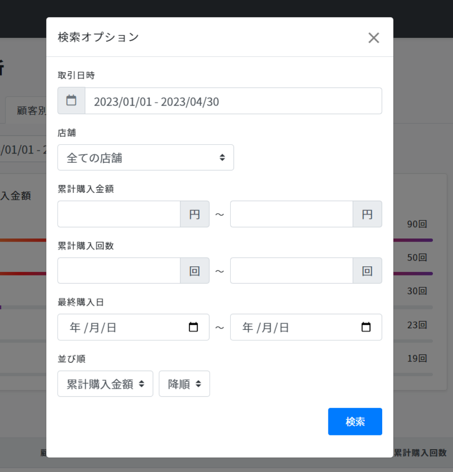The image size is (453, 472).
Task: Close the 検索オプション dialog
Action: [x=374, y=38]
